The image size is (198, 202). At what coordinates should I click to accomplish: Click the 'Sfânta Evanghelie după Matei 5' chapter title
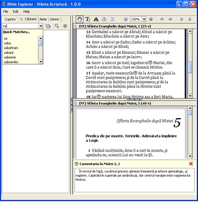(148, 122)
